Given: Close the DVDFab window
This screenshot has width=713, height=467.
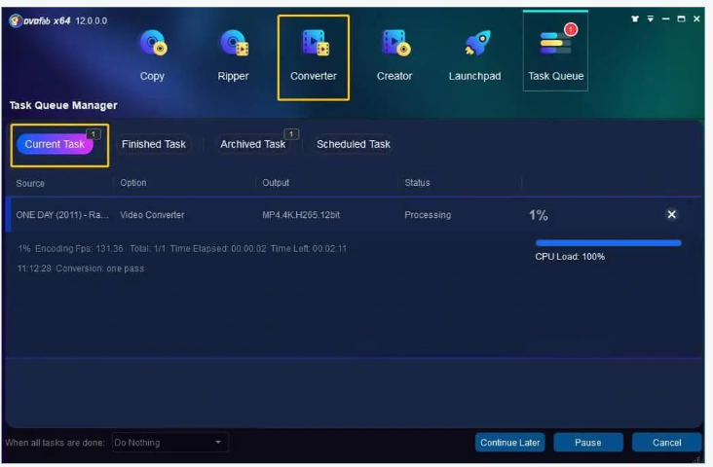Looking at the screenshot, I should [696, 18].
